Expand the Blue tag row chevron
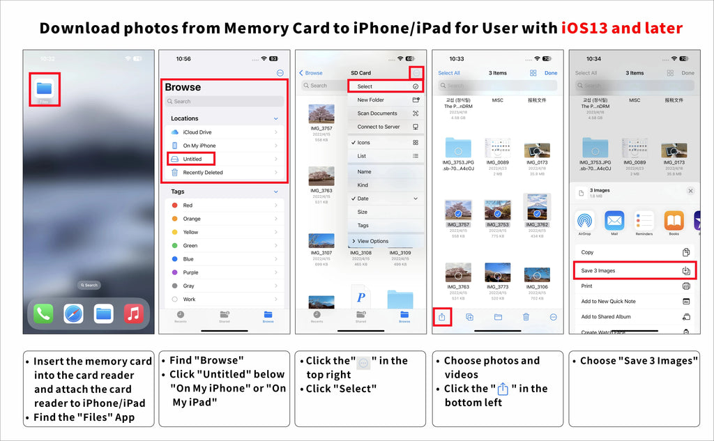Viewport: 714px width, 441px height. pos(276,259)
